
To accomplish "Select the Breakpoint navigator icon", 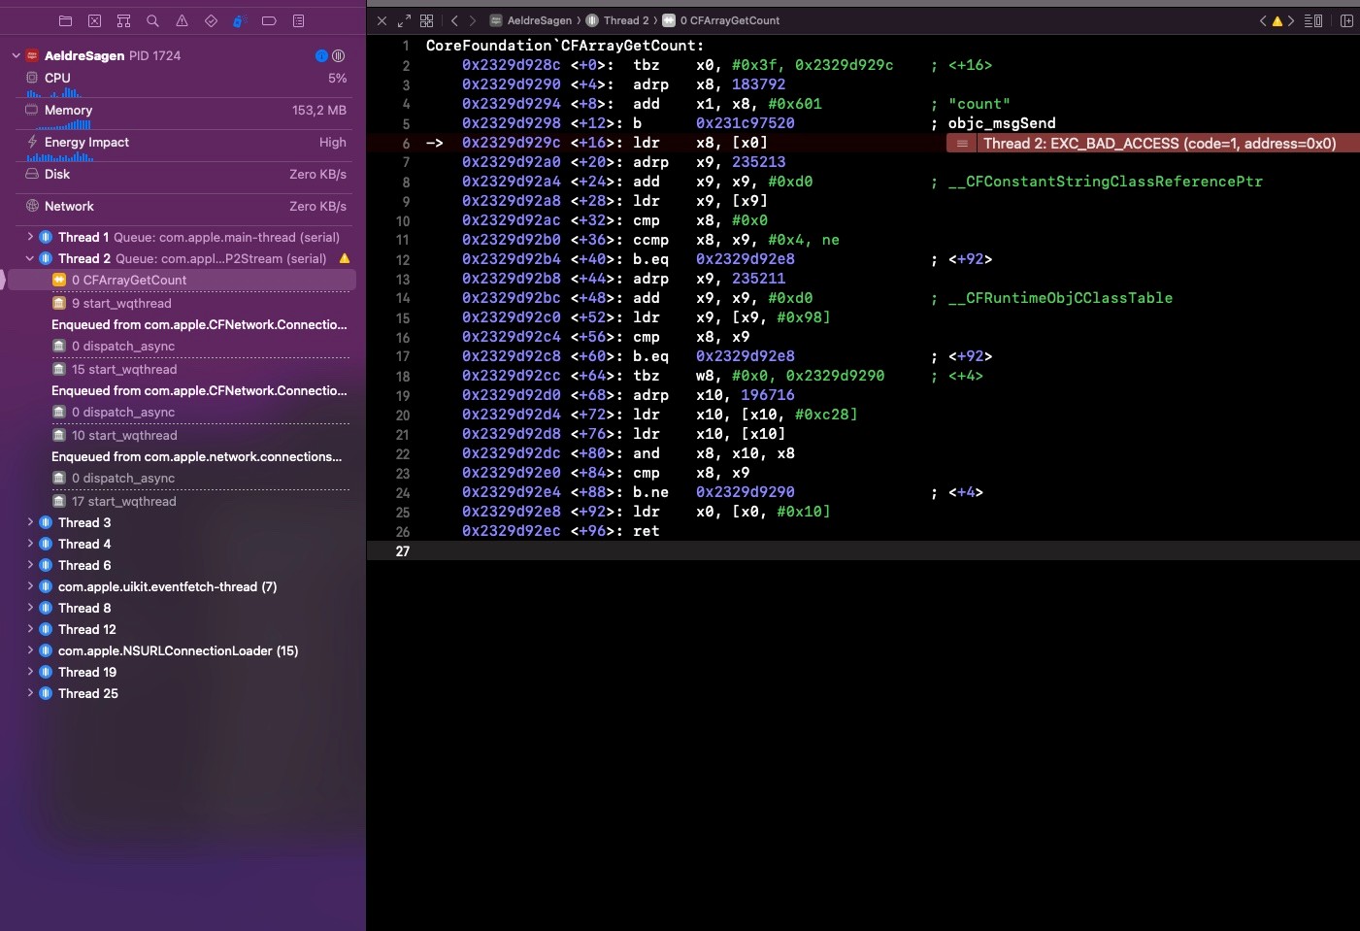I will point(269,20).
